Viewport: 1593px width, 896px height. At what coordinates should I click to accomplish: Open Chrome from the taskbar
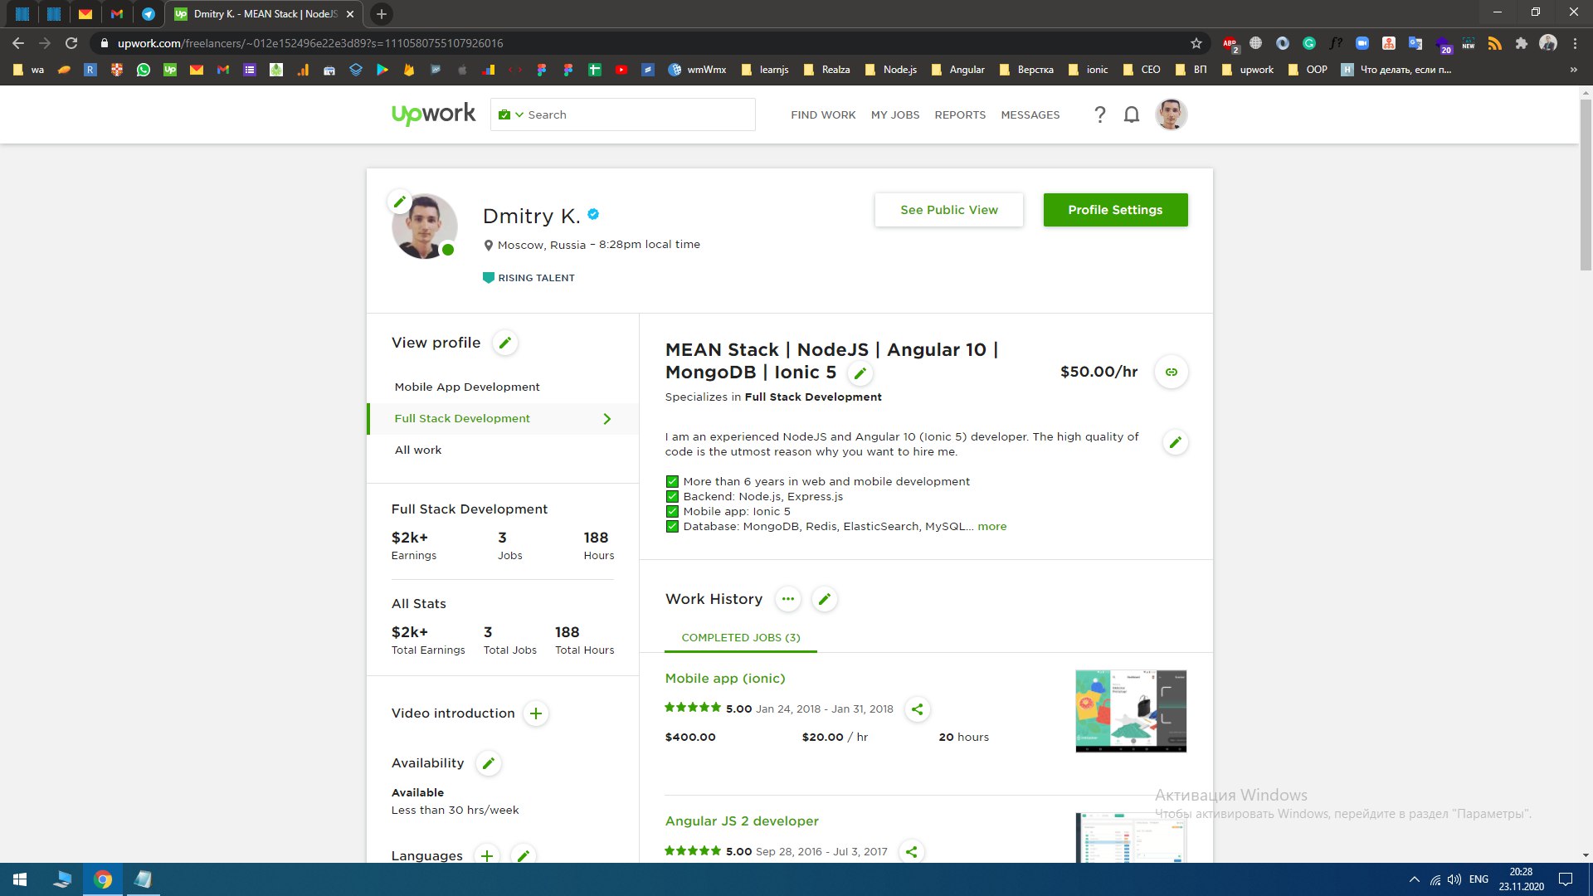click(x=103, y=879)
